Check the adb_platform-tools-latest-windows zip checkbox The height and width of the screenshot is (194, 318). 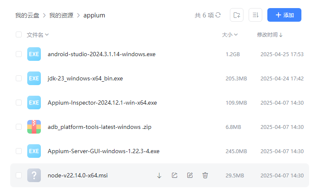tap(19, 127)
